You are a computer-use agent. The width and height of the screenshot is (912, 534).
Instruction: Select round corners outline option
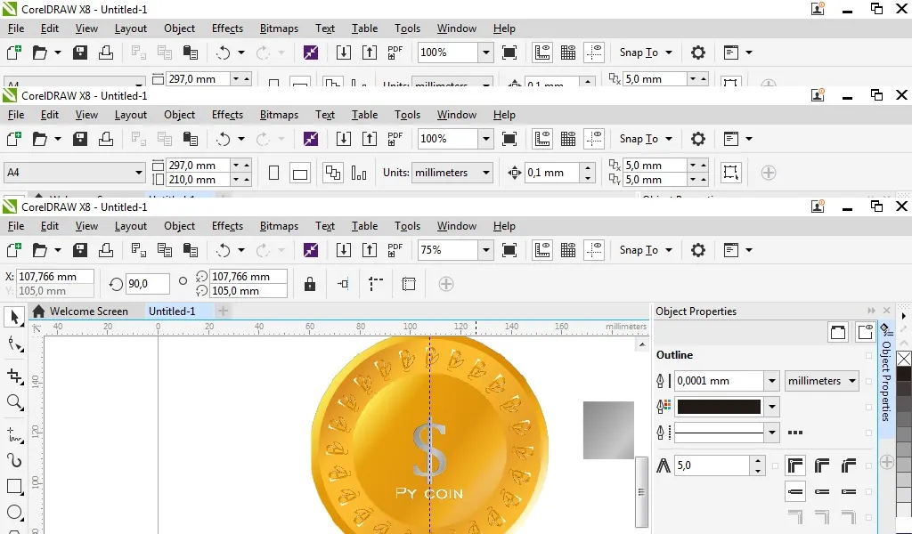822,465
